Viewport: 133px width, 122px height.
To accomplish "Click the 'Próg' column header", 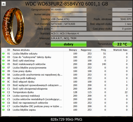I will (103, 50).
